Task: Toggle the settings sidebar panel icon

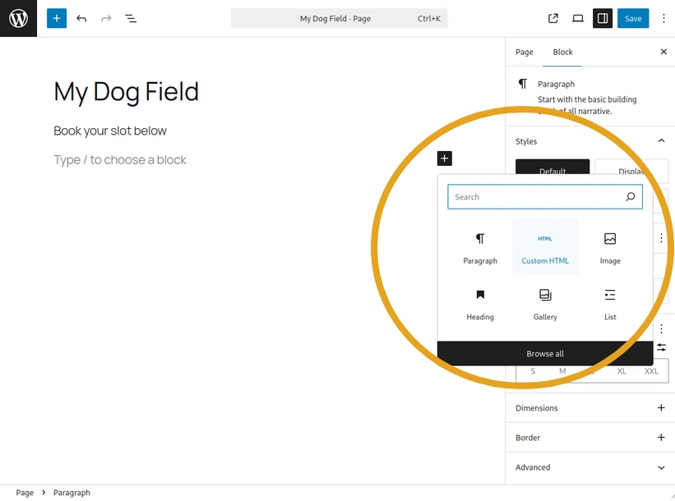Action: 603,17
